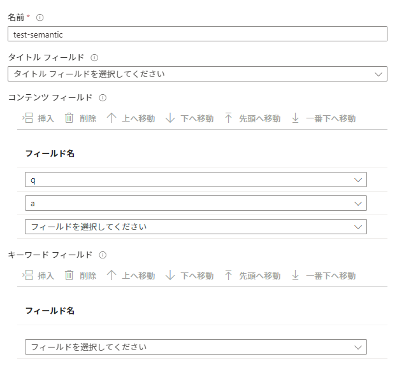Screen dimensions: 397x373
Task: Click 挿入 in コンテンツ フィールド toolbar
Action: 38,118
